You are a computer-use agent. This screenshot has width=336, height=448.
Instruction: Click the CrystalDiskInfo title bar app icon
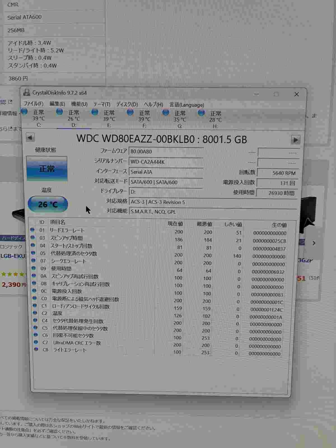(27, 92)
